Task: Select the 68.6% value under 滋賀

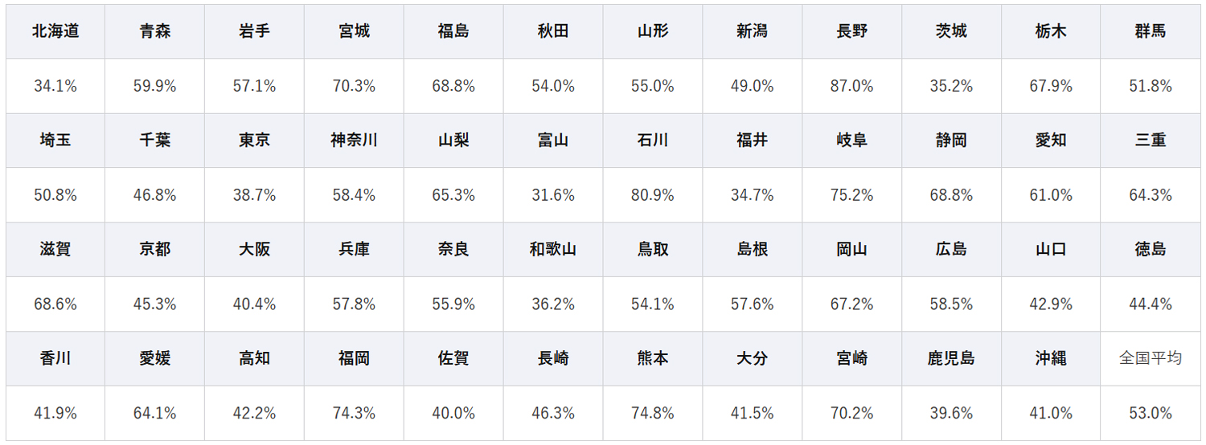Action: (55, 304)
